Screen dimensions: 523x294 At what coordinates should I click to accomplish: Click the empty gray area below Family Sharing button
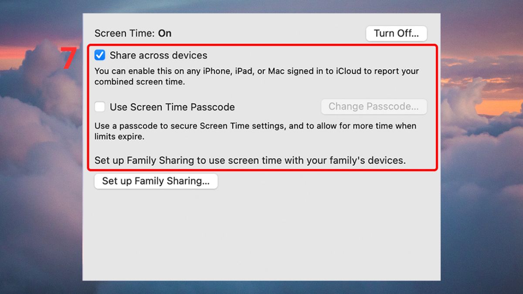pos(261,235)
